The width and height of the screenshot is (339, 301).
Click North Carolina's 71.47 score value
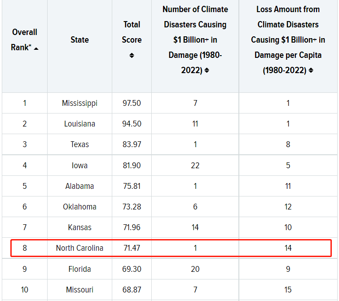pyautogui.click(x=132, y=248)
